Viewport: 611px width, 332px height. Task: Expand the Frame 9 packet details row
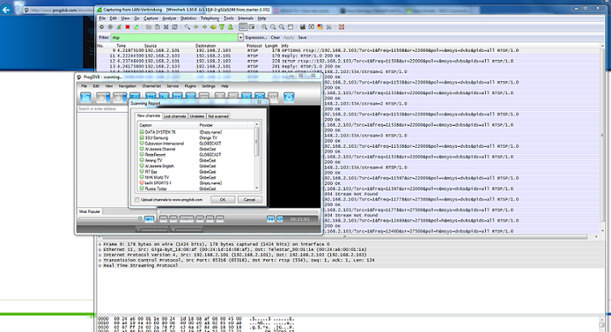point(98,244)
